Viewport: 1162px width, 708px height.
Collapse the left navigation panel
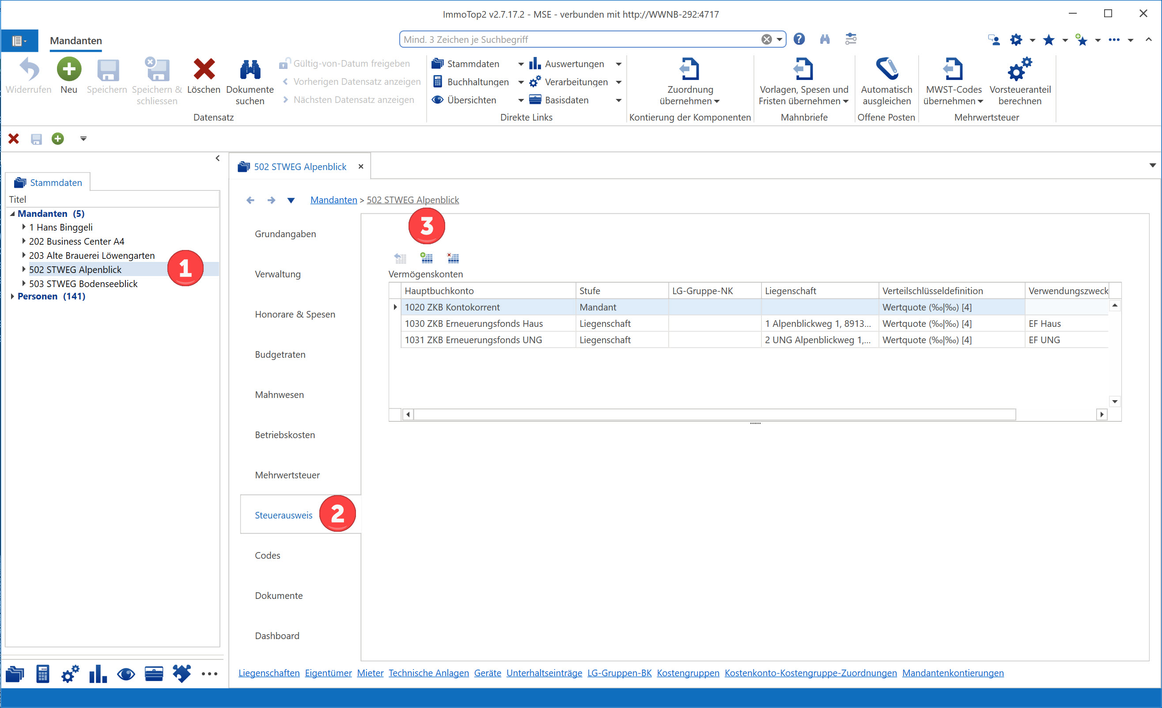pyautogui.click(x=217, y=159)
